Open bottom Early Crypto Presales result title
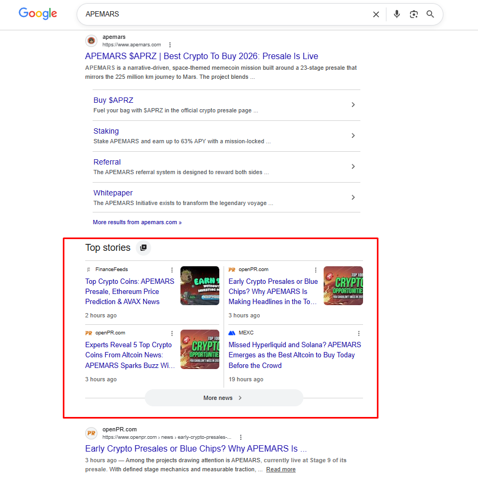This screenshot has height=483, width=478. click(x=196, y=448)
